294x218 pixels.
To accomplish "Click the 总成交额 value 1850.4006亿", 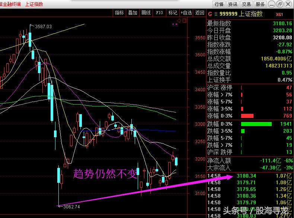I will click(277, 59).
